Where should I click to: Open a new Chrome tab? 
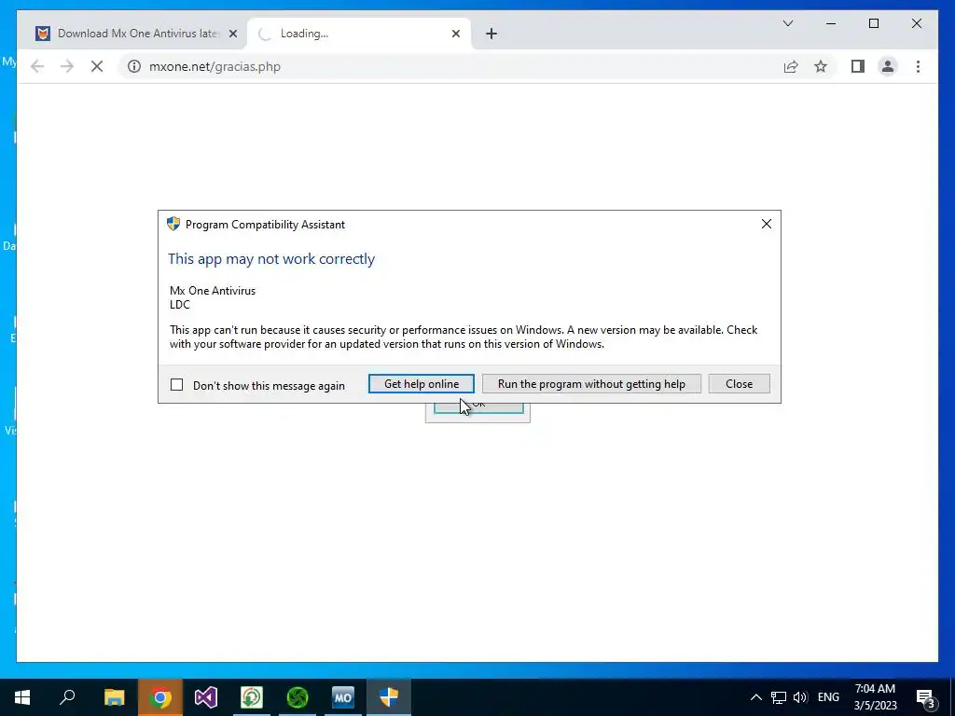pos(491,34)
